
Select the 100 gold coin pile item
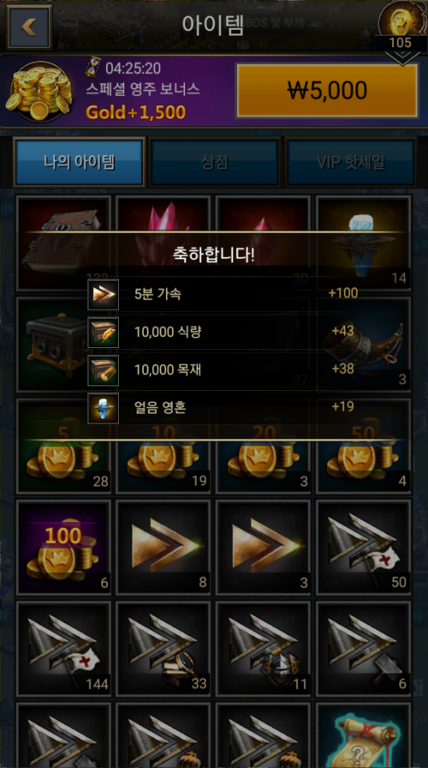coord(63,547)
